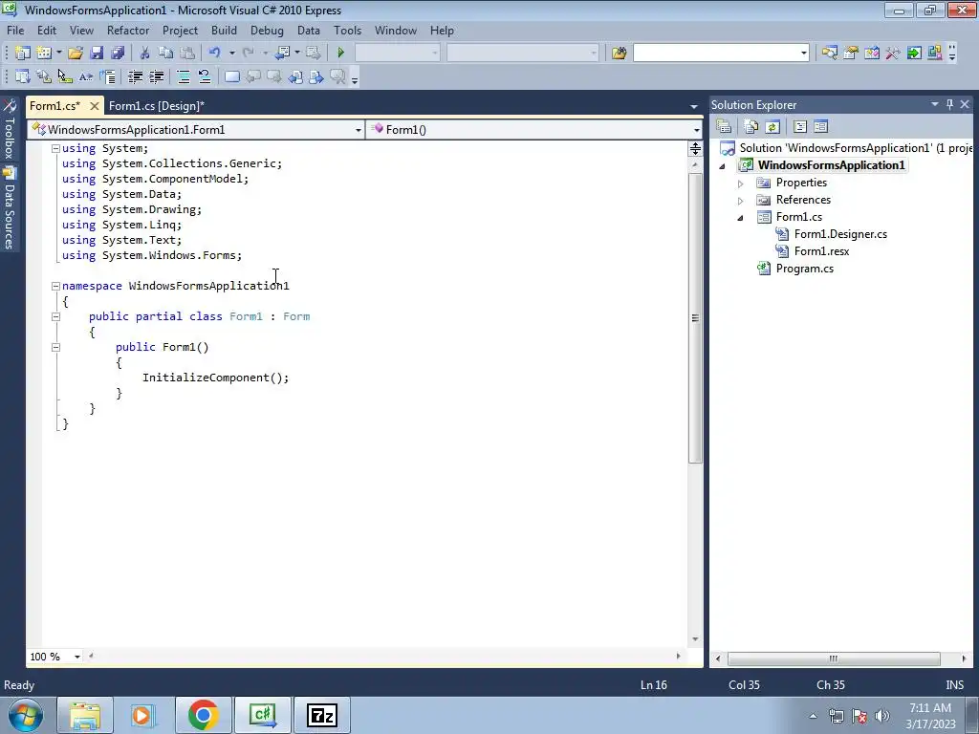The height and width of the screenshot is (734, 979).
Task: Select Form1.Designer.cs in Solution Explorer
Action: (x=840, y=234)
